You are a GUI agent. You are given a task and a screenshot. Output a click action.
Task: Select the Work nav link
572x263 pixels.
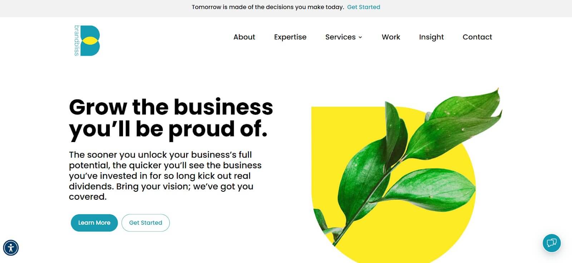[x=391, y=37]
